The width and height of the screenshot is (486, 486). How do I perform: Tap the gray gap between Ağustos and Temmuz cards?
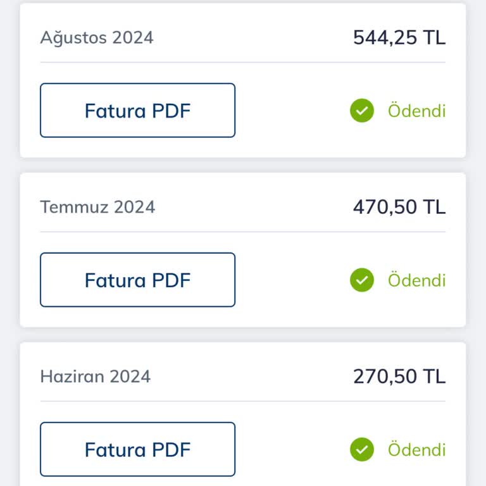point(243,165)
